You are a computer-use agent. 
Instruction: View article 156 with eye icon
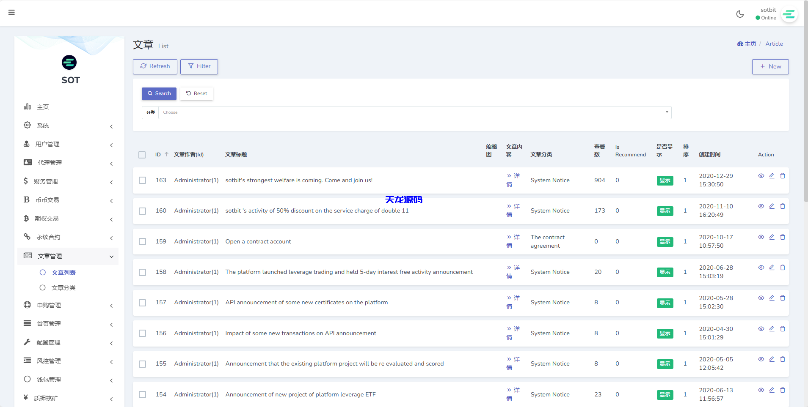[x=761, y=329]
